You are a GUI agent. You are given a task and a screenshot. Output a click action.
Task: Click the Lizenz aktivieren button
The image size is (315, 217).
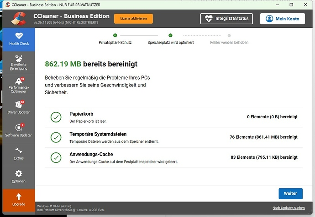[x=133, y=19]
